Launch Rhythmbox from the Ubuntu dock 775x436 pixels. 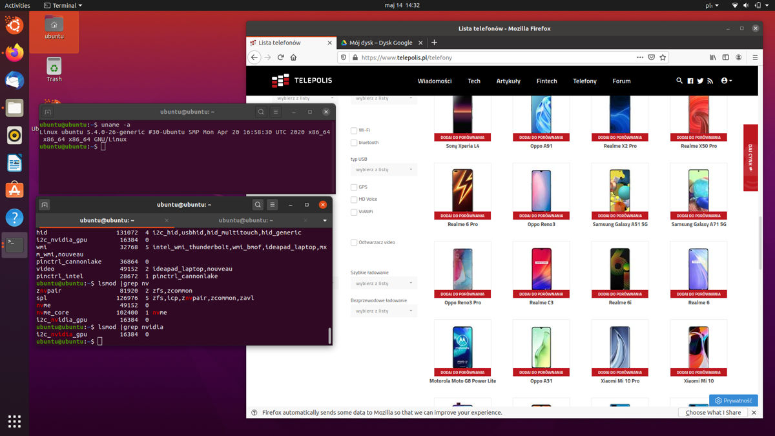pyautogui.click(x=14, y=135)
